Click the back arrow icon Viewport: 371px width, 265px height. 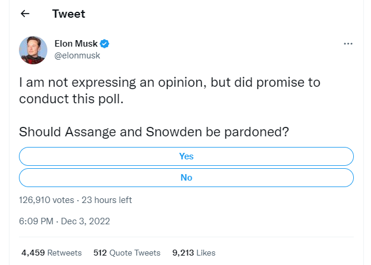point(25,14)
